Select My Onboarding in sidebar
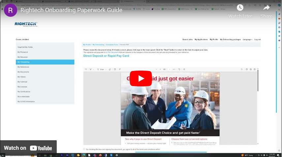Image resolution: width=282 pixels, height=157 pixels. coord(45,62)
